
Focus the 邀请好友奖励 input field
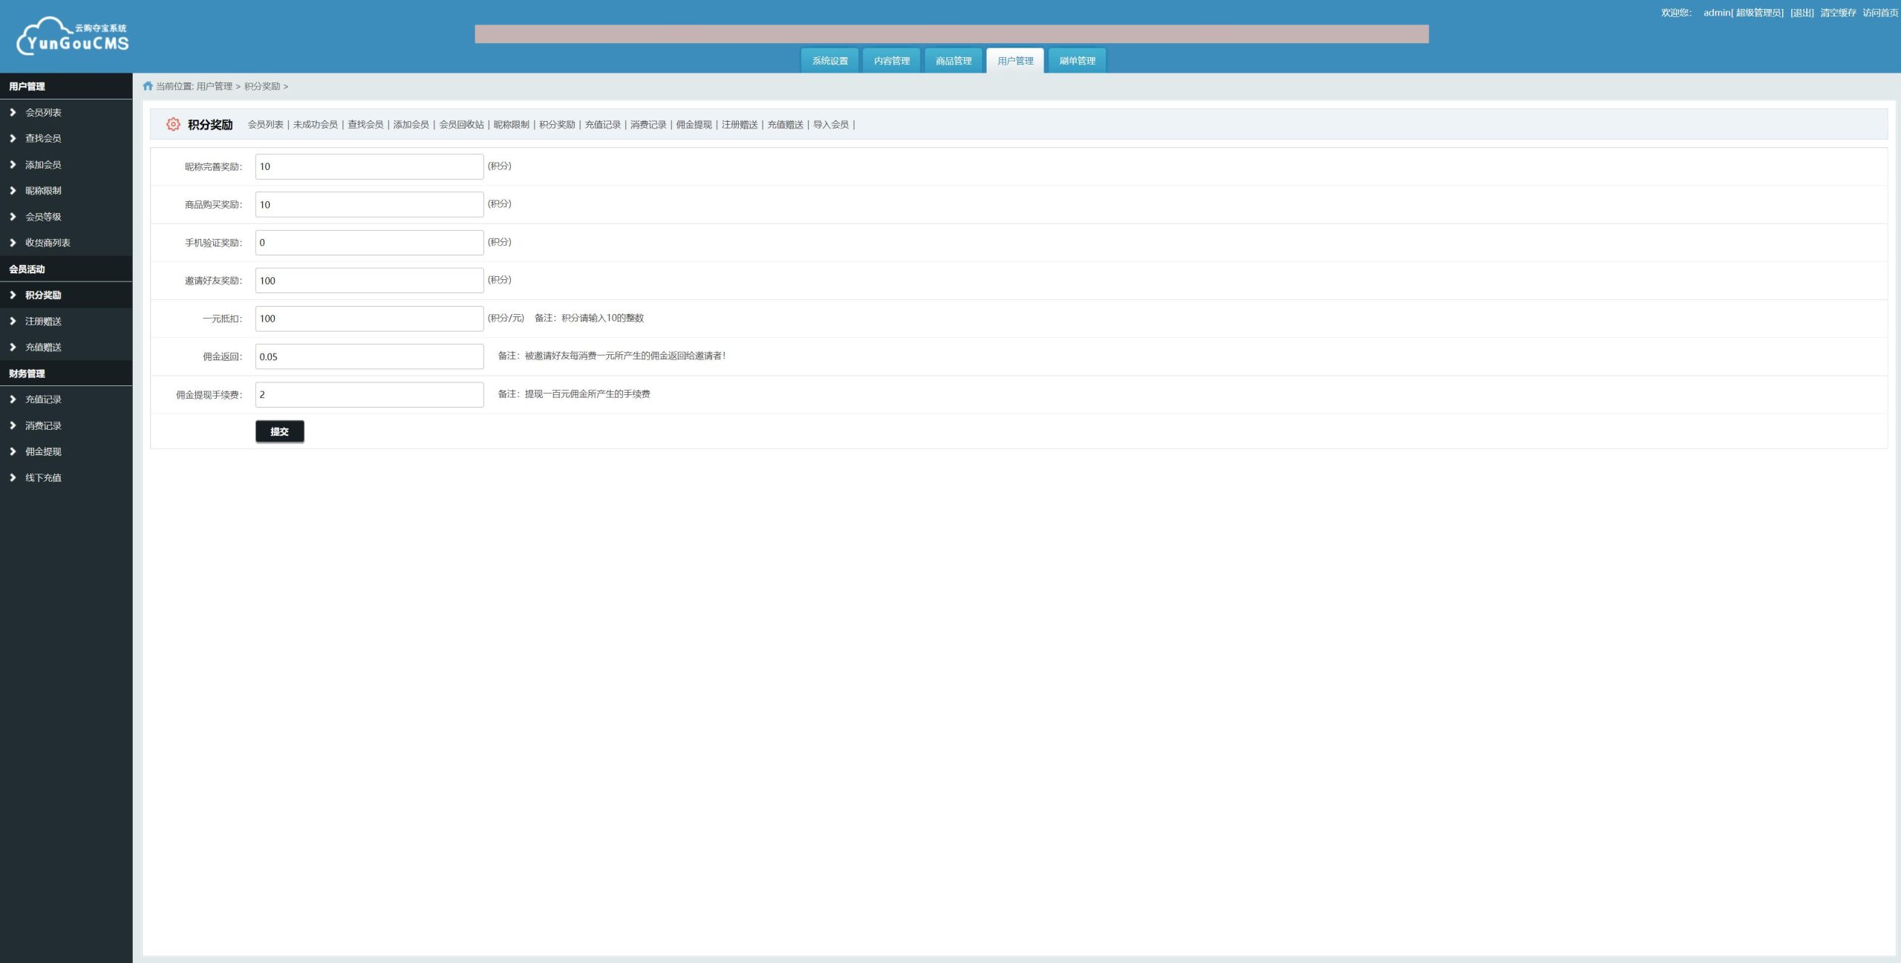[x=369, y=281]
